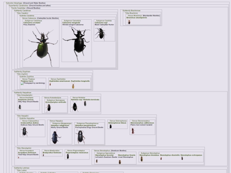Open the Suborder Adephaga link

[14, 3]
